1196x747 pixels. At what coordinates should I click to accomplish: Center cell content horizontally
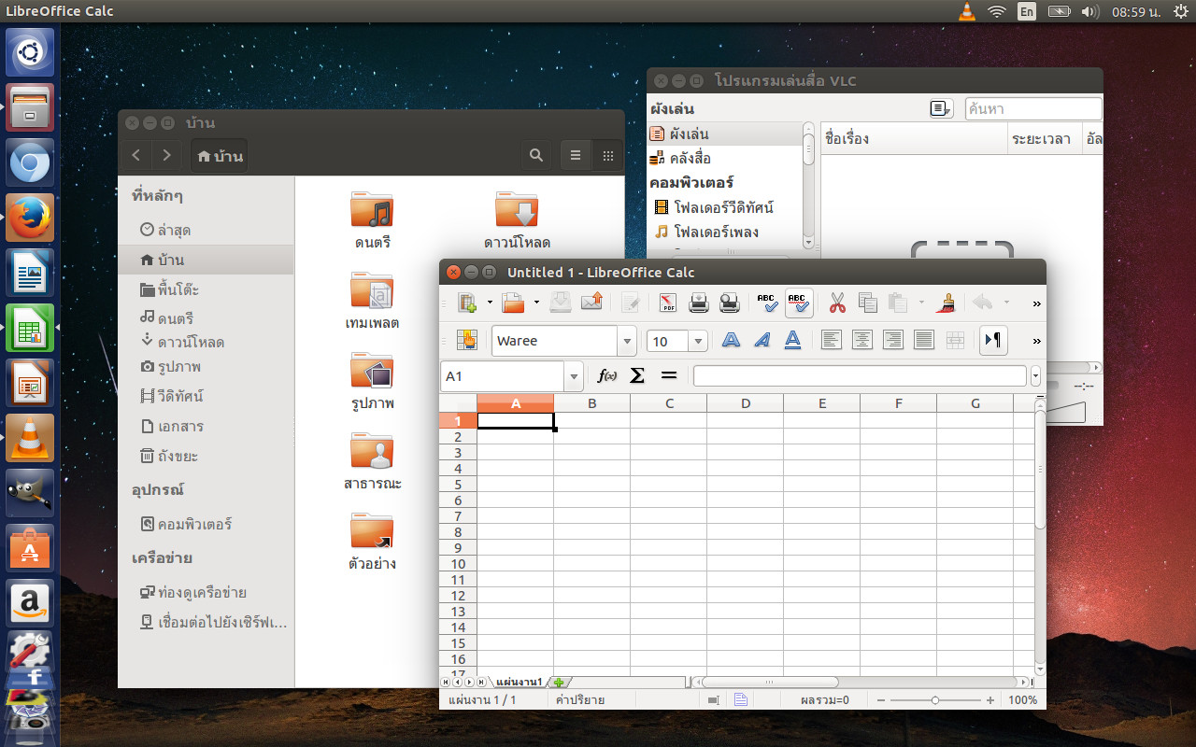[862, 341]
